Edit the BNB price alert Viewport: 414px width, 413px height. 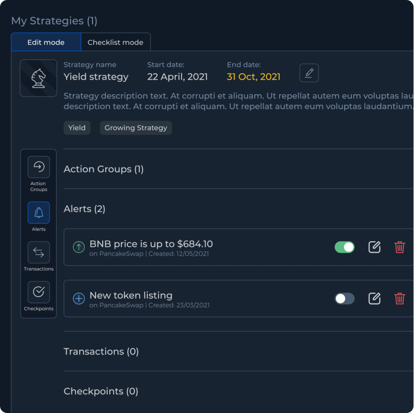coord(374,247)
